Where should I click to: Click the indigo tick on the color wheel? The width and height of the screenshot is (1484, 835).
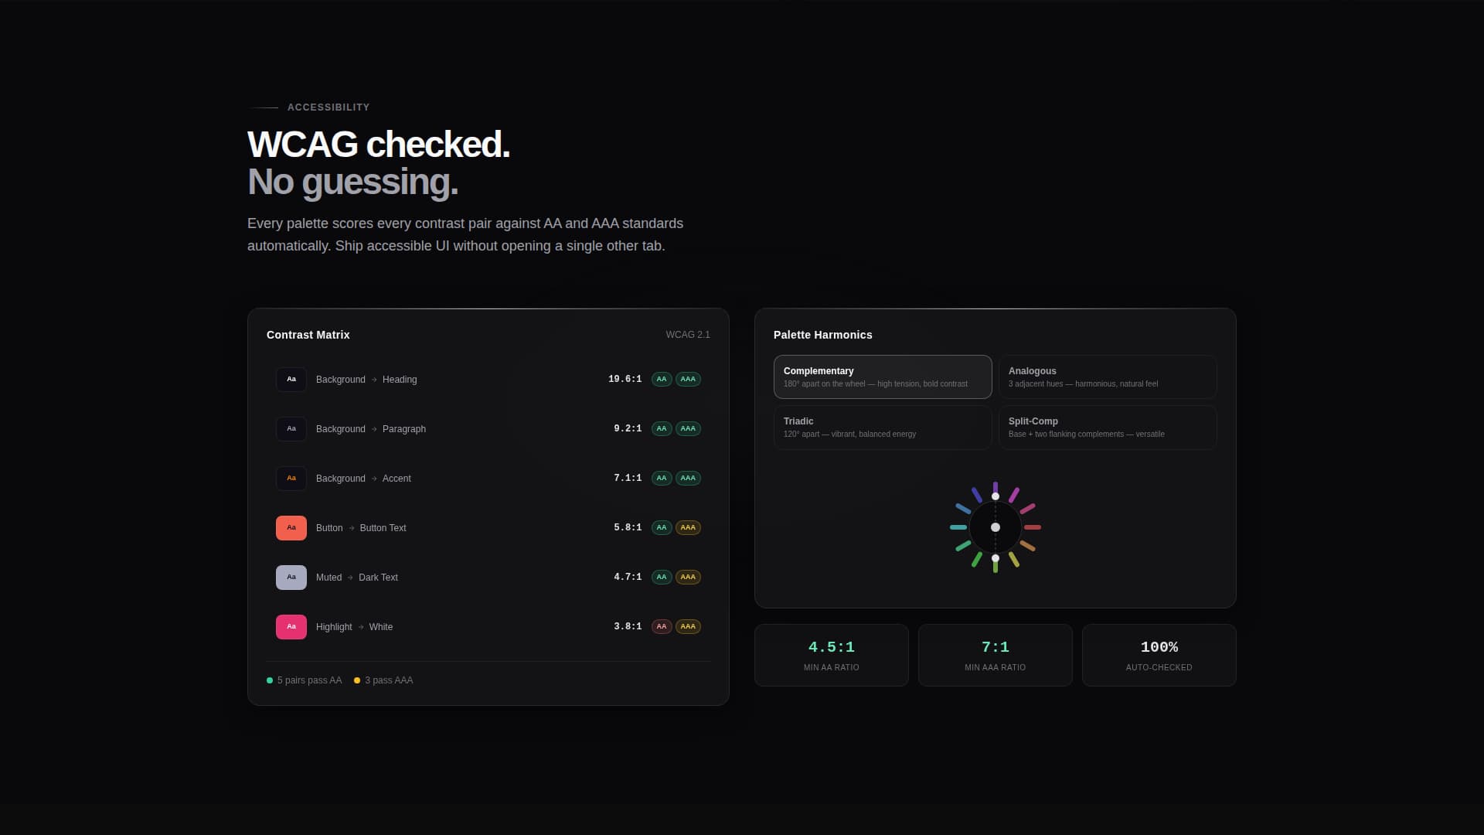pos(977,495)
